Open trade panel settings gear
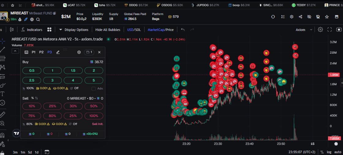Viewport: 343px width, 155px height. pyautogui.click(x=79, y=52)
